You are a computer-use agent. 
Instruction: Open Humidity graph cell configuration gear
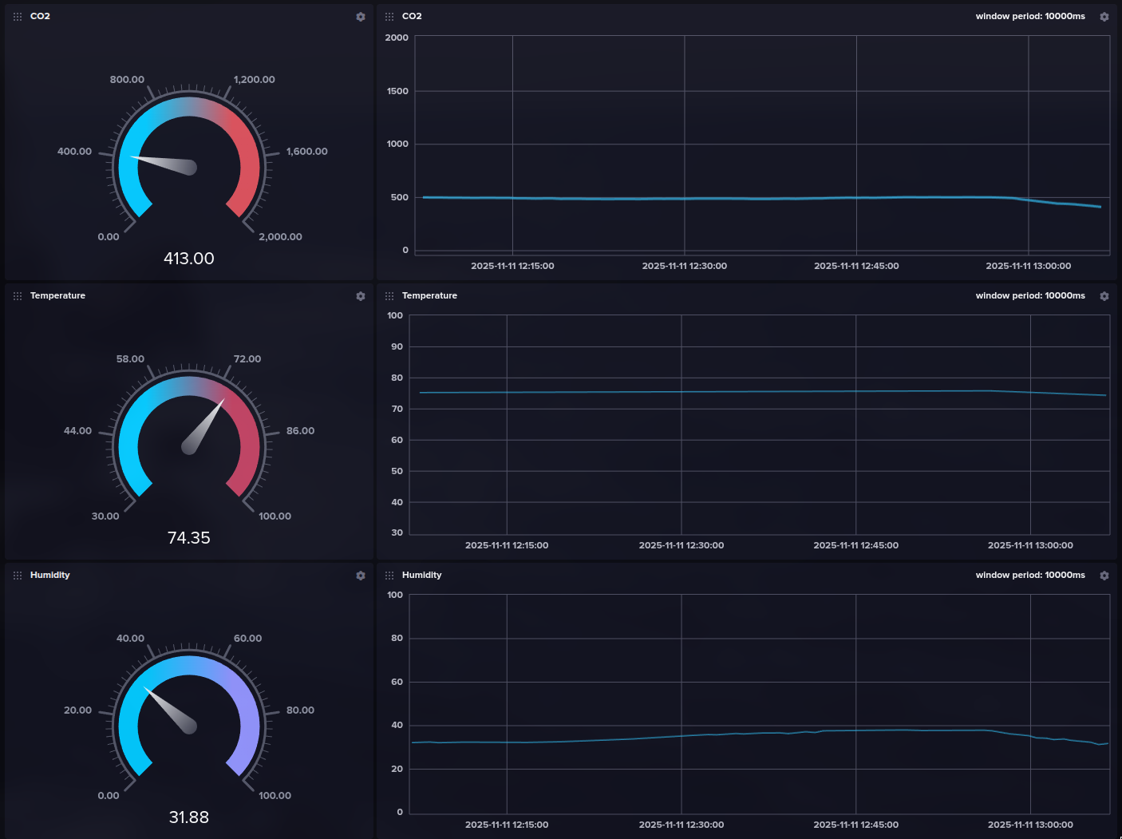[1104, 576]
